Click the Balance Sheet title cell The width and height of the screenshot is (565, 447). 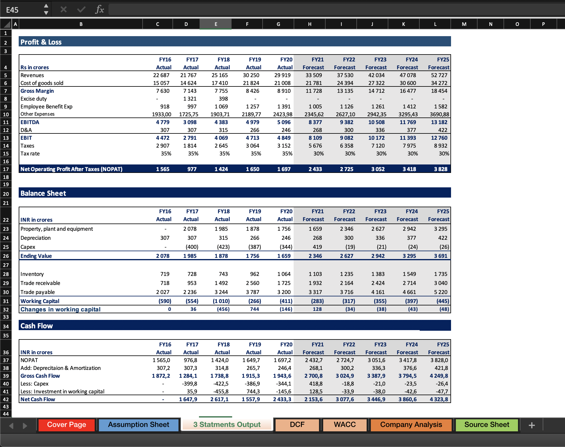43,193
